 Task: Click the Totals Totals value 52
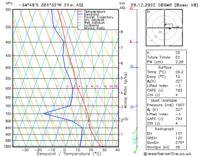pyautogui.click(x=178, y=57)
